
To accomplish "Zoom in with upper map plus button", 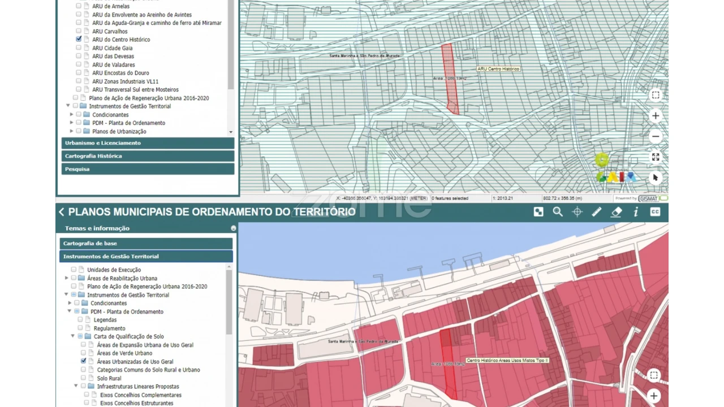I will point(656,116).
